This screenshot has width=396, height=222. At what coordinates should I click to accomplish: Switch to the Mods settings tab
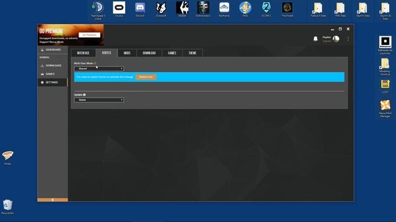pyautogui.click(x=127, y=53)
